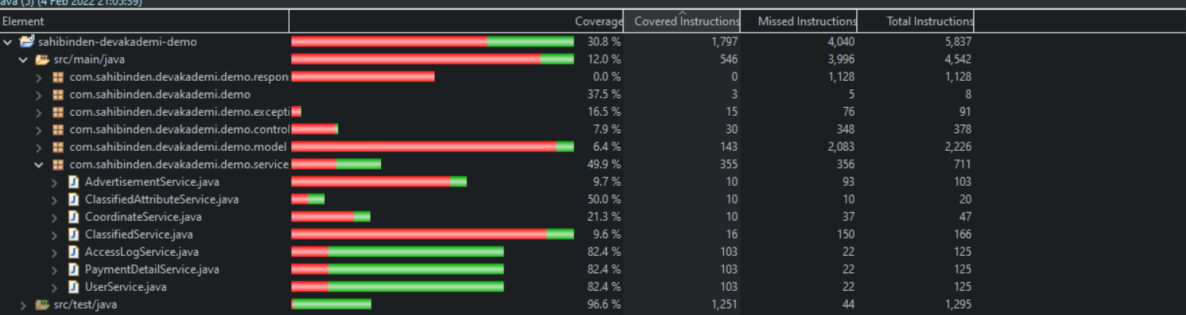Screen dimensions: 1186x315
Task: Click the coverage bar of src/test/java
Action: [331, 305]
